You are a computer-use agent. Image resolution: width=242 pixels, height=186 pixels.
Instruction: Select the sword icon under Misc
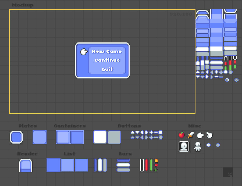[191, 135]
